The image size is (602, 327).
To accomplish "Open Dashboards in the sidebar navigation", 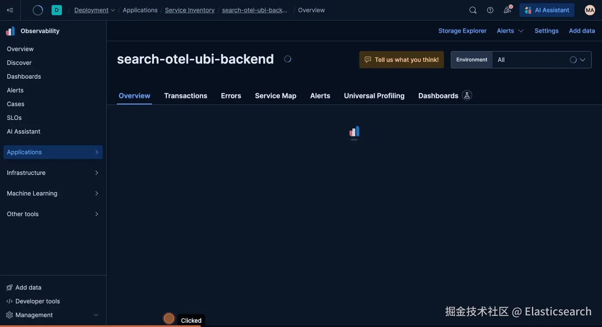I will pos(24,76).
